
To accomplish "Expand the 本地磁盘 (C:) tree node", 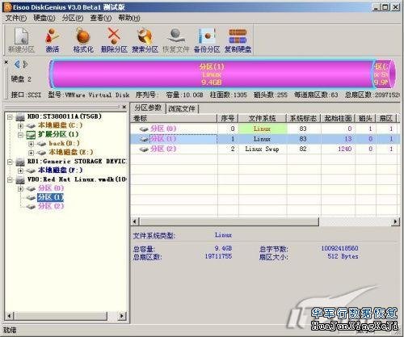I will coord(20,126).
